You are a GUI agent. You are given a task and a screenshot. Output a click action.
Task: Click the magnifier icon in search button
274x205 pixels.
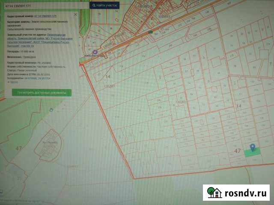coord(94,6)
